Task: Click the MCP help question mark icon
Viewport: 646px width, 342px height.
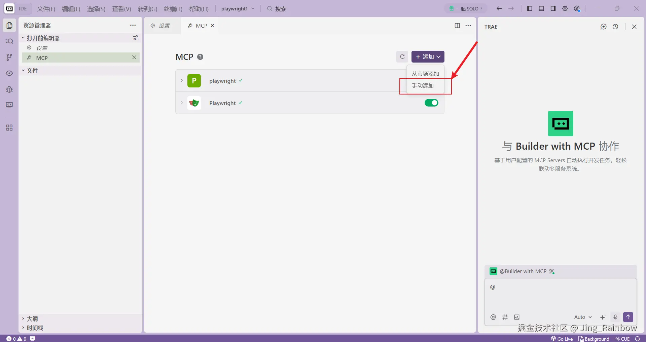Action: coord(200,57)
